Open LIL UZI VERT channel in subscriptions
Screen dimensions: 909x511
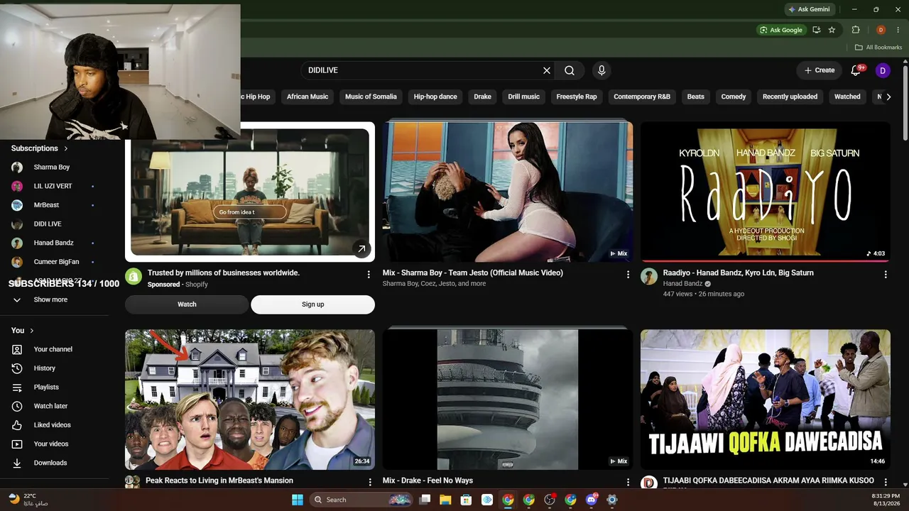click(x=55, y=186)
